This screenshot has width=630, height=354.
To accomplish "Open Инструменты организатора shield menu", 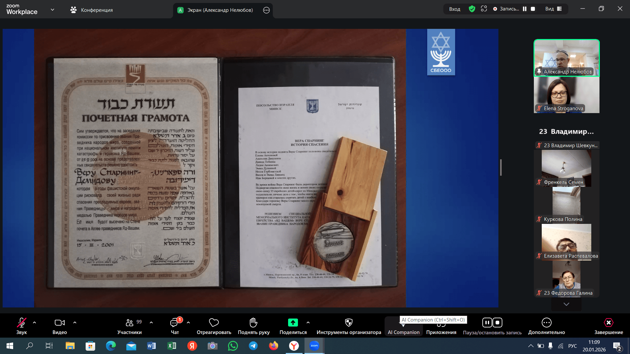I will (x=349, y=326).
